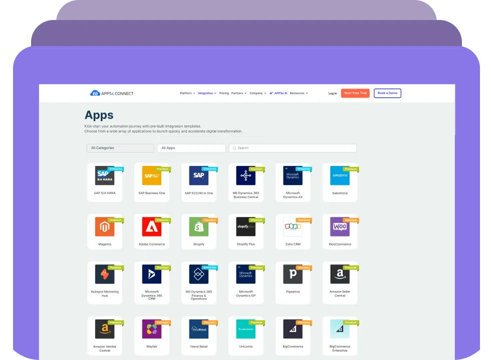
Task: Click the "iVend Retail" label text
Action: pyautogui.click(x=199, y=346)
